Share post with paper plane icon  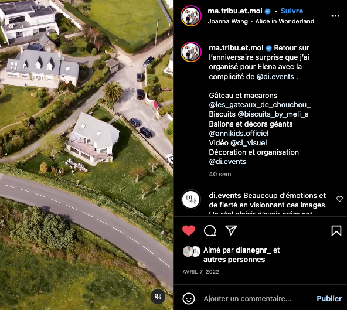231,230
